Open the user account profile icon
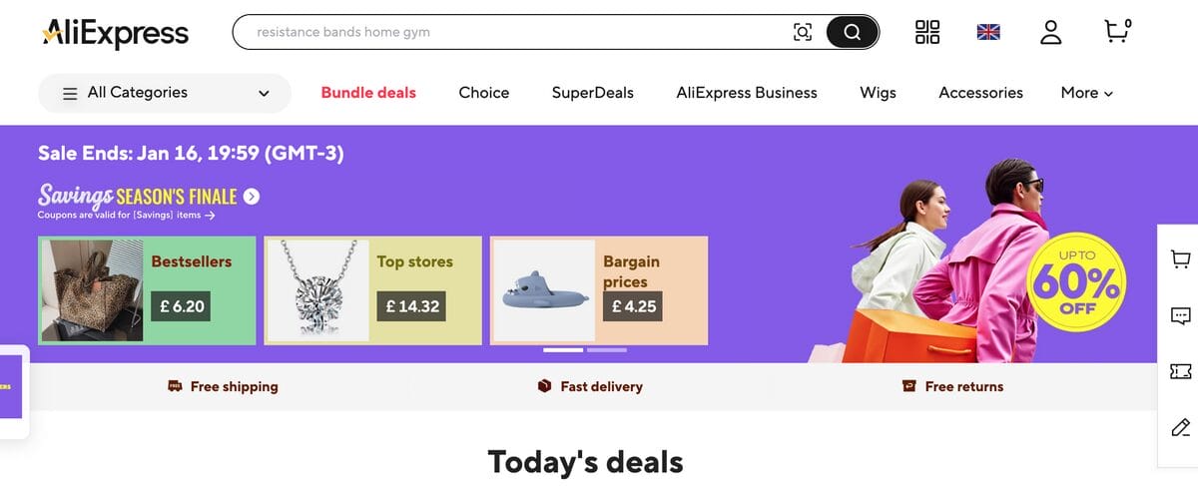The image size is (1198, 504). 1050,32
